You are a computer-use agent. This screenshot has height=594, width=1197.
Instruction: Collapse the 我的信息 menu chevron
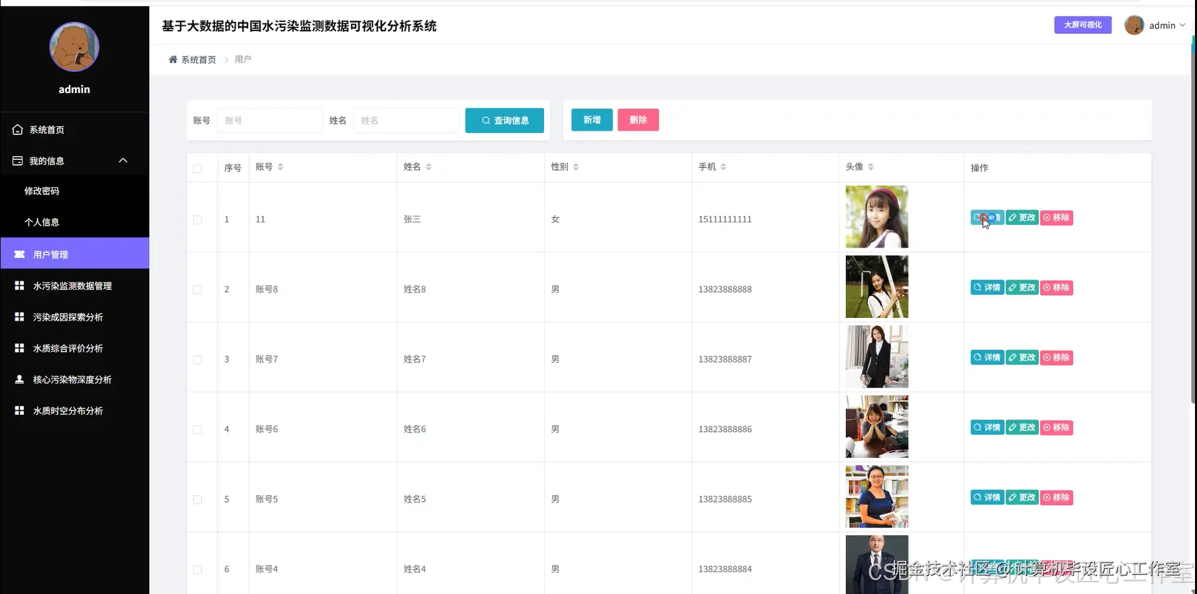click(123, 161)
